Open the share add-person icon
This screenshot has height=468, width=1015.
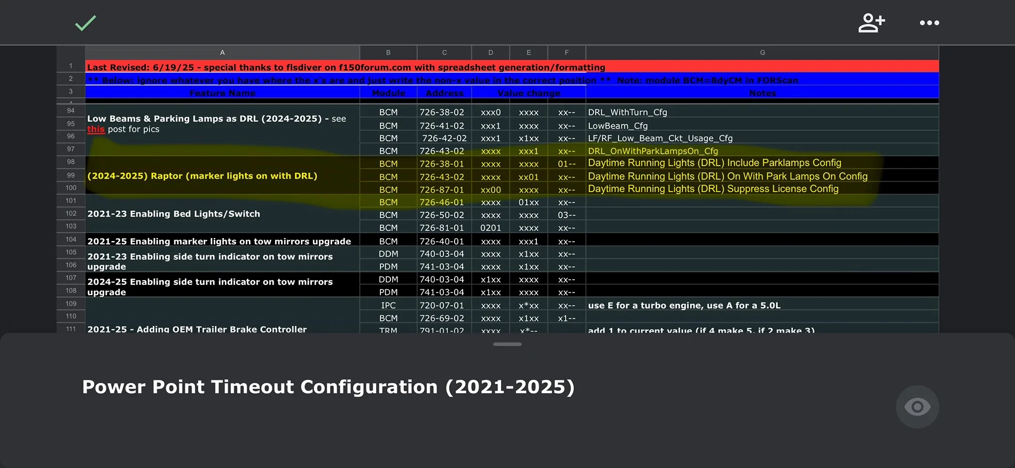pos(871,23)
